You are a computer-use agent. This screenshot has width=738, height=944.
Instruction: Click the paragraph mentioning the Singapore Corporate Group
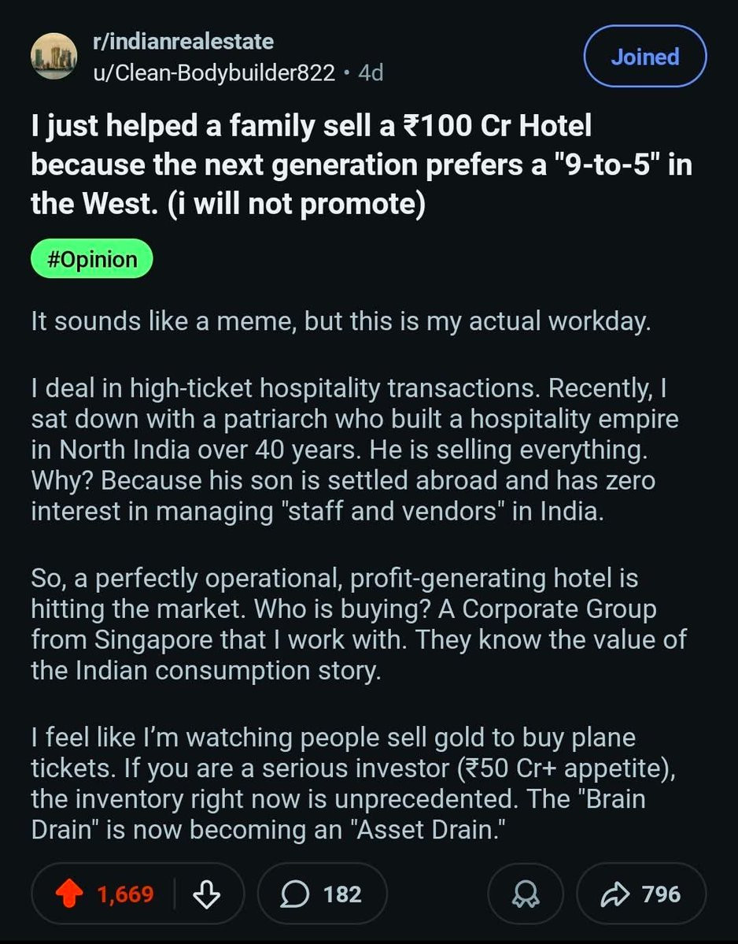(358, 624)
